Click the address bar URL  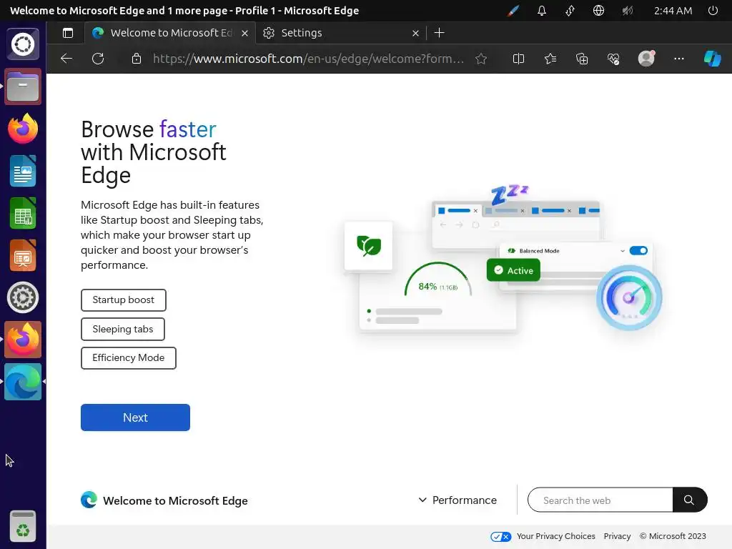309,59
